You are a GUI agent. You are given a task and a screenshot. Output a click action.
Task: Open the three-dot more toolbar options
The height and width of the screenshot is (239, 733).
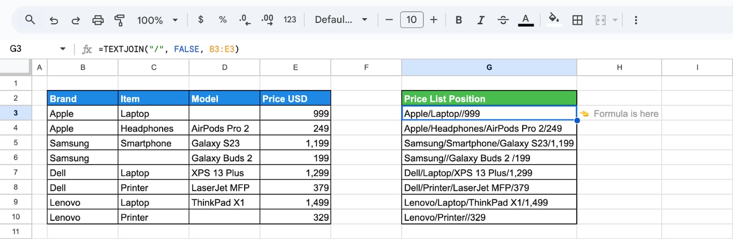click(636, 20)
